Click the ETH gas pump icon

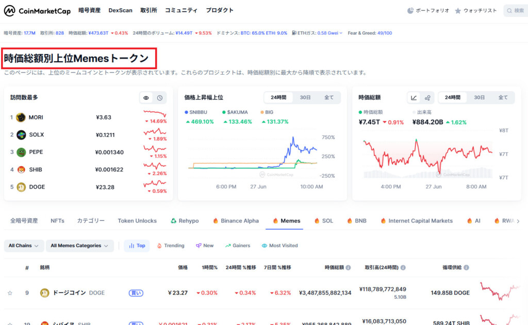tap(294, 33)
